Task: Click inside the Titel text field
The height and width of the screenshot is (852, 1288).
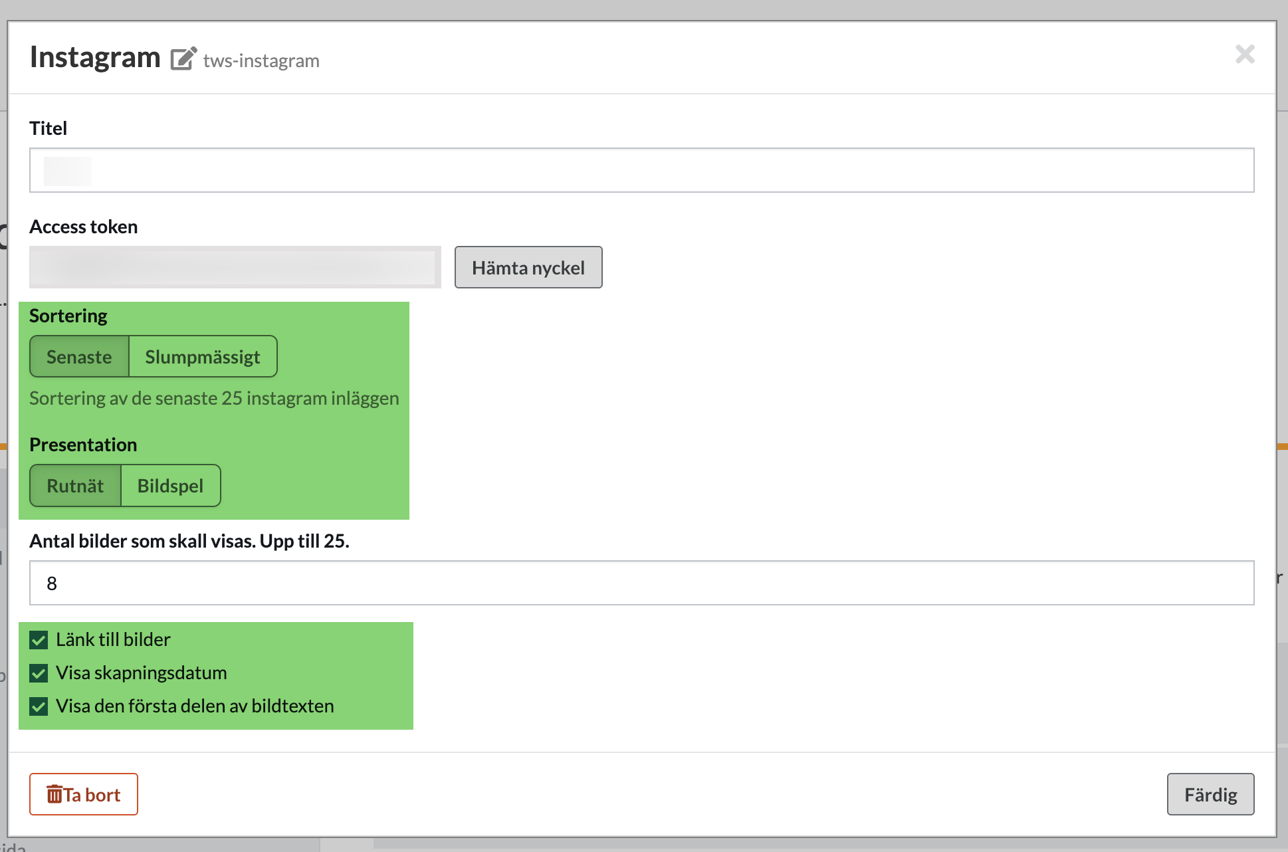Action: 641,171
